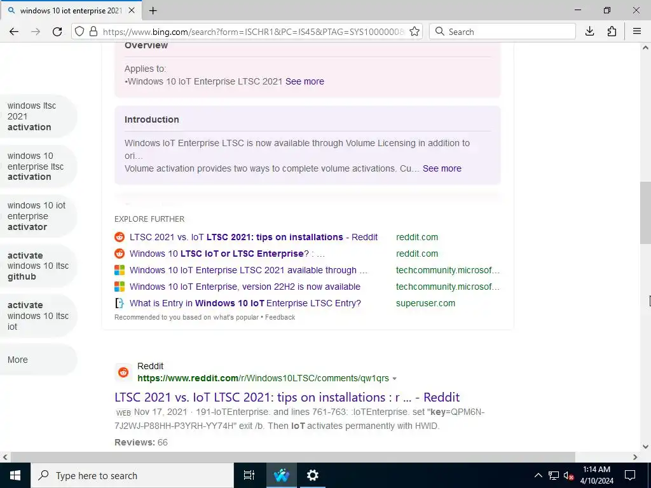The width and height of the screenshot is (651, 488).
Task: Open the Windows Start menu
Action: click(15, 475)
